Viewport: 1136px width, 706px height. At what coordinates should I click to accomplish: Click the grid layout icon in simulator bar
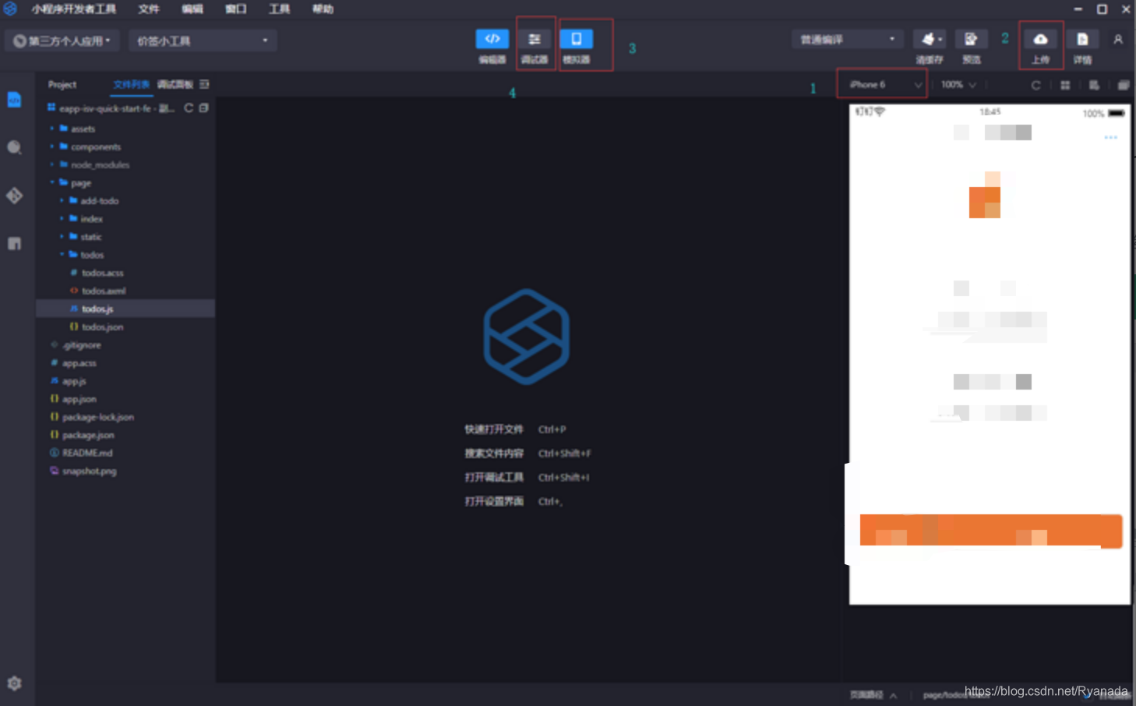pyautogui.click(x=1065, y=85)
